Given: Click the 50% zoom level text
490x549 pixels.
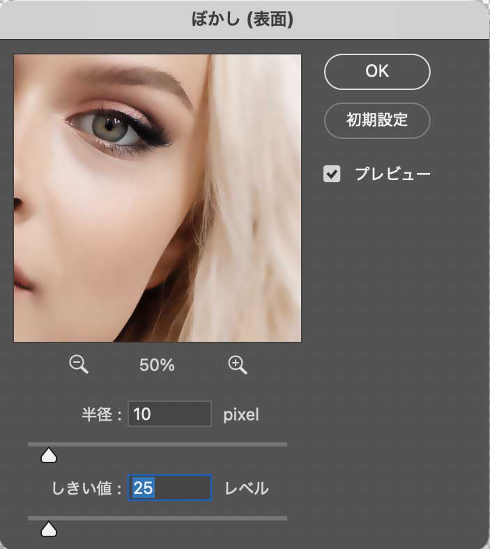Looking at the screenshot, I should 157,365.
